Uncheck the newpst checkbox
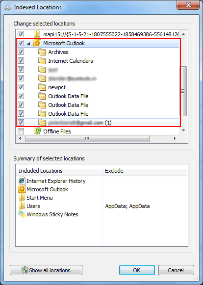203x285 pixels. tap(21, 87)
